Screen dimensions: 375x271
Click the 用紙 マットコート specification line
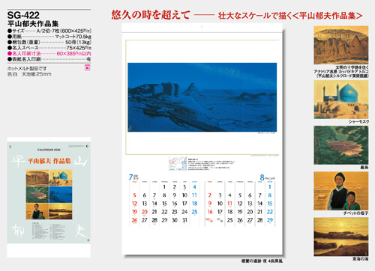point(49,37)
